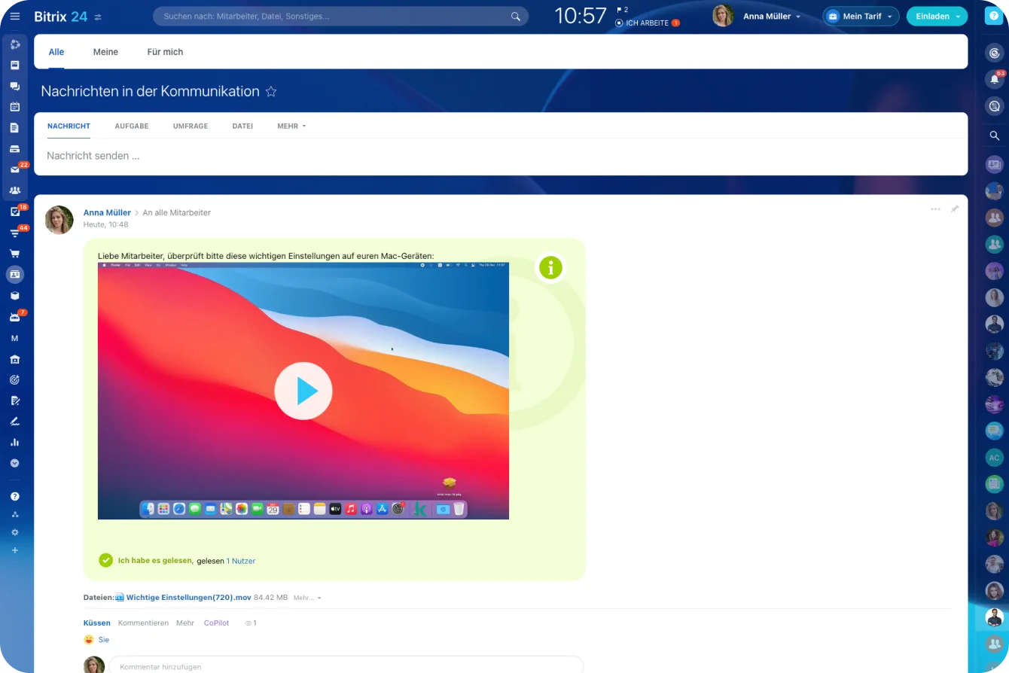Viewport: 1009px width, 673px height.
Task: Select the Tasks icon with 18 badge
Action: click(x=15, y=212)
